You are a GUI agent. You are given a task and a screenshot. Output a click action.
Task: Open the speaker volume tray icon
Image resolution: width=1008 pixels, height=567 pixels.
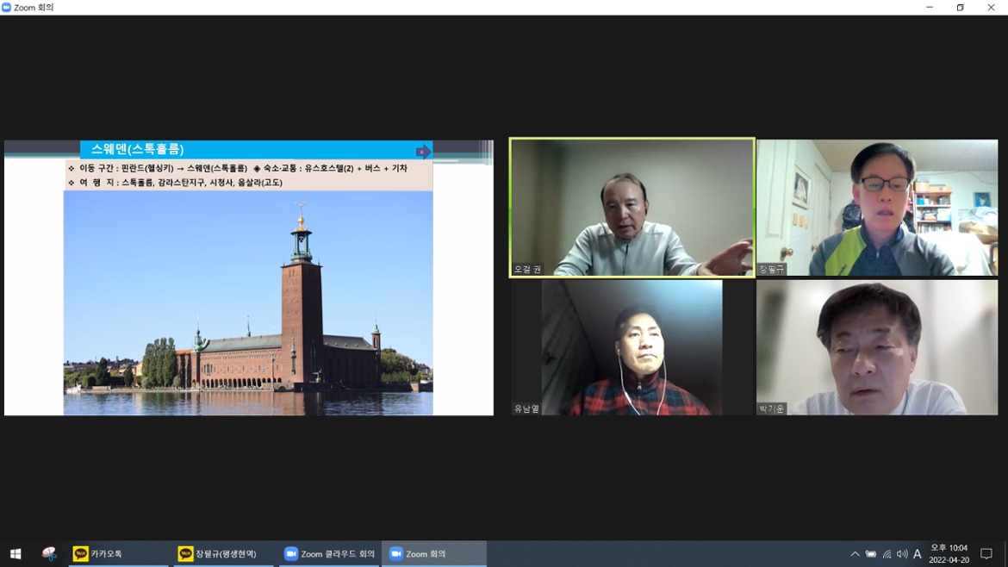point(902,554)
